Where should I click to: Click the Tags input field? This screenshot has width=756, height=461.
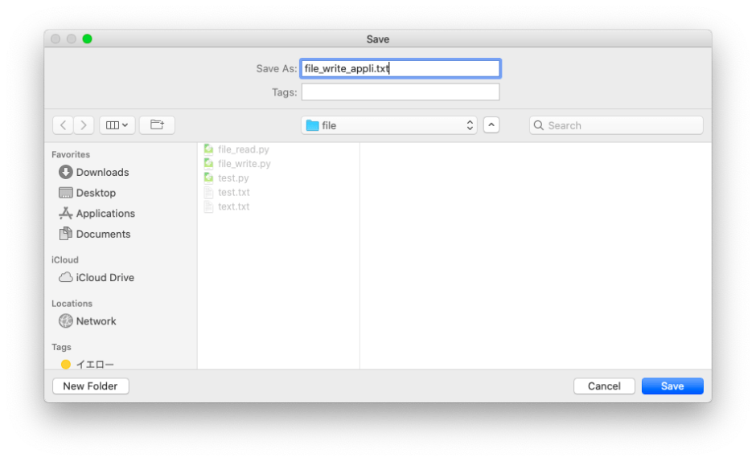(x=400, y=92)
